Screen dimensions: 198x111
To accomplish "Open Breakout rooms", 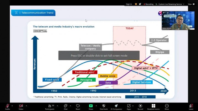I will click(153, 106).
